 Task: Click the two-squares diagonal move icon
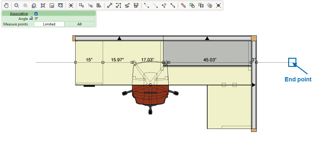coord(109,5)
